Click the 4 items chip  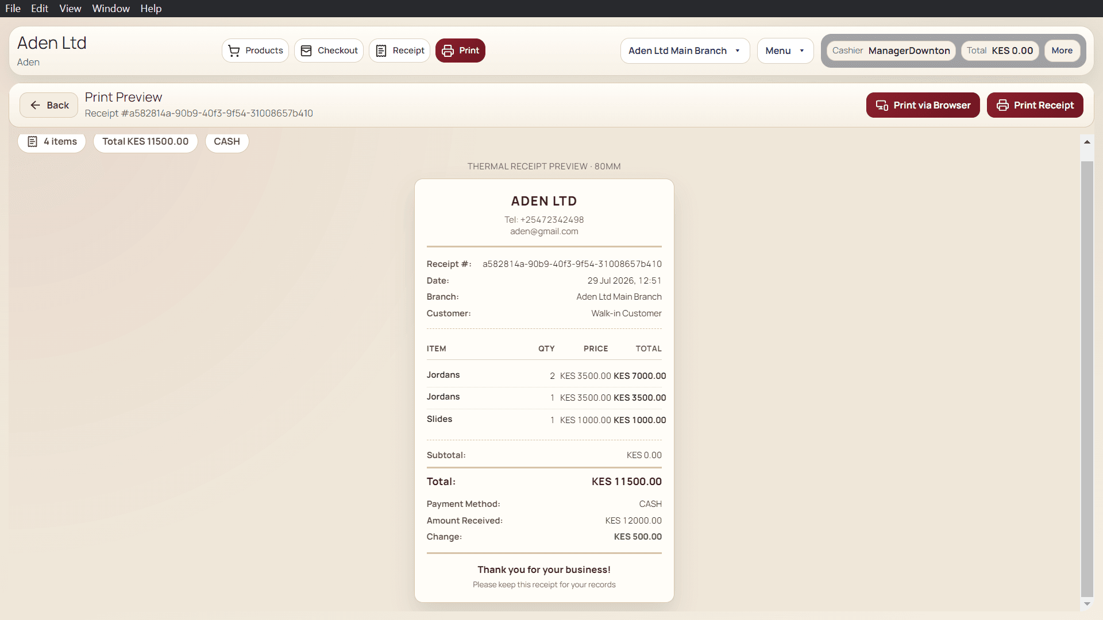tap(52, 141)
